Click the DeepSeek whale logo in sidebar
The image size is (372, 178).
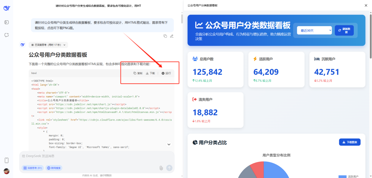pos(7,8)
